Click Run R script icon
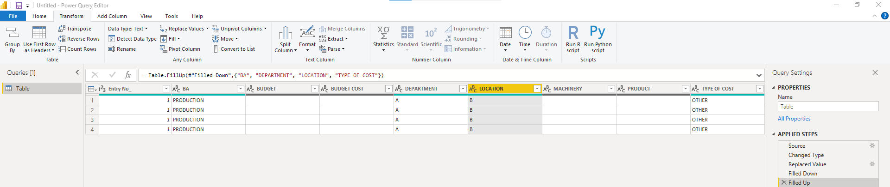 pyautogui.click(x=573, y=33)
